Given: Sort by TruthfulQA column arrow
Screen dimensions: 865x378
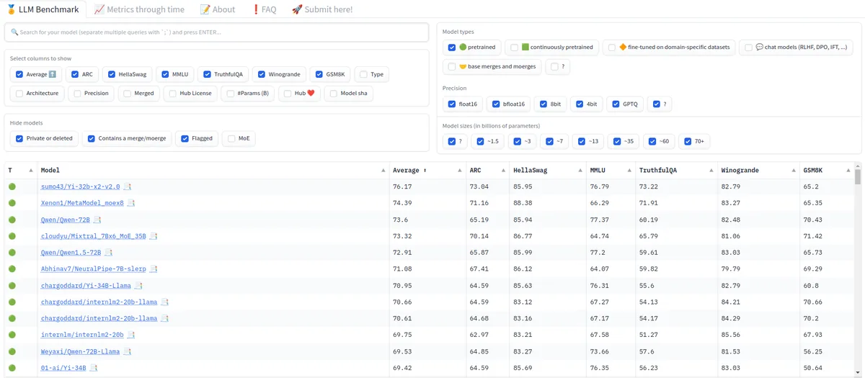Looking at the screenshot, I should (x=711, y=171).
